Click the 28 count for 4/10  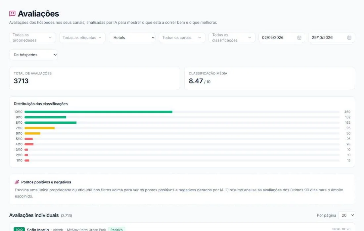348,144
